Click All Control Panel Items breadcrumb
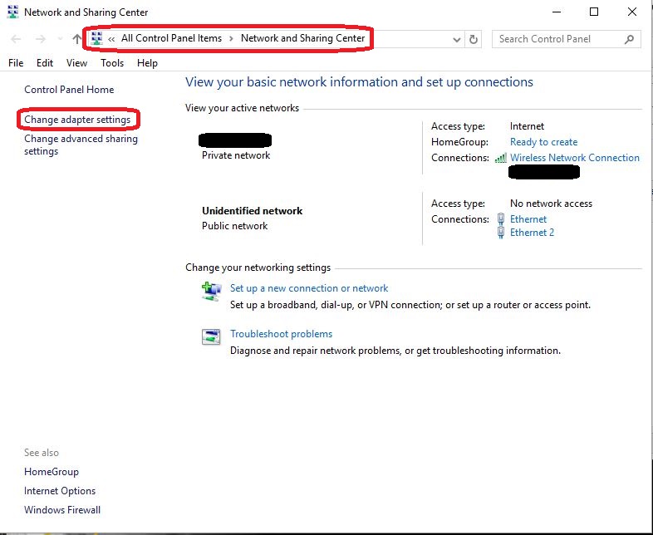653x535 pixels. coord(171,38)
